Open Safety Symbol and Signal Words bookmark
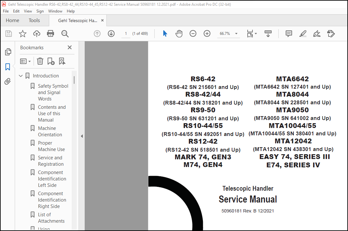The image size is (348, 231). pos(53,92)
